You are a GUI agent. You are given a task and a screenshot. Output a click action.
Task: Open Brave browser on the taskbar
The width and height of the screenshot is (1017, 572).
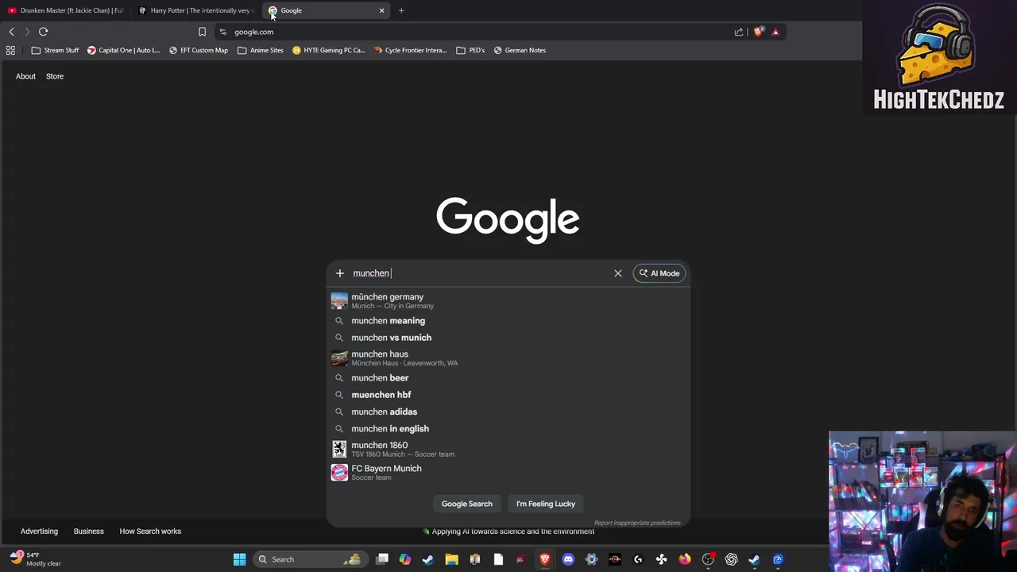[545, 559]
